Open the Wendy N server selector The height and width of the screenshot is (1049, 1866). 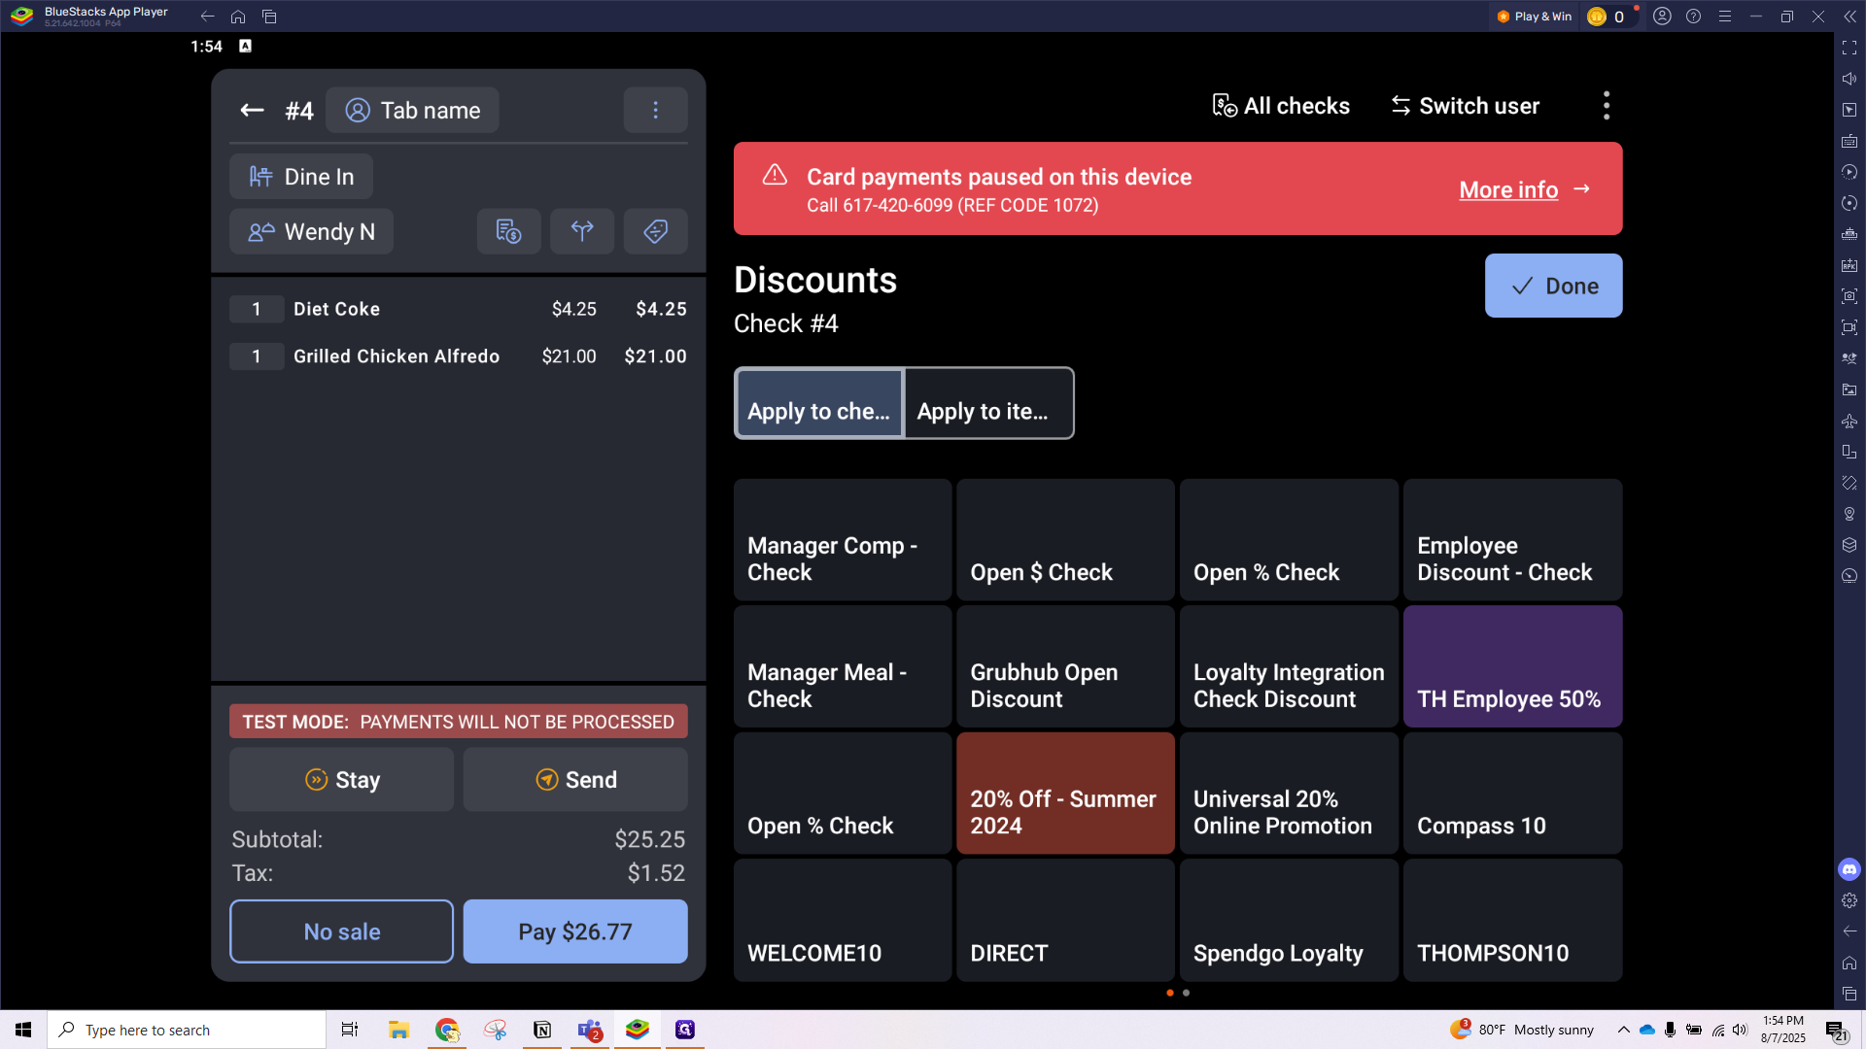(x=311, y=232)
